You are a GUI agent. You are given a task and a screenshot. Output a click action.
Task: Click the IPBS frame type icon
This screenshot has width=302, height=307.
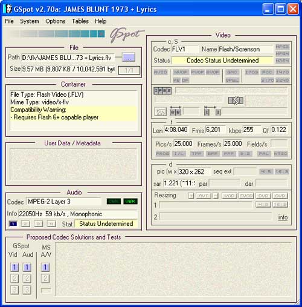(162, 91)
